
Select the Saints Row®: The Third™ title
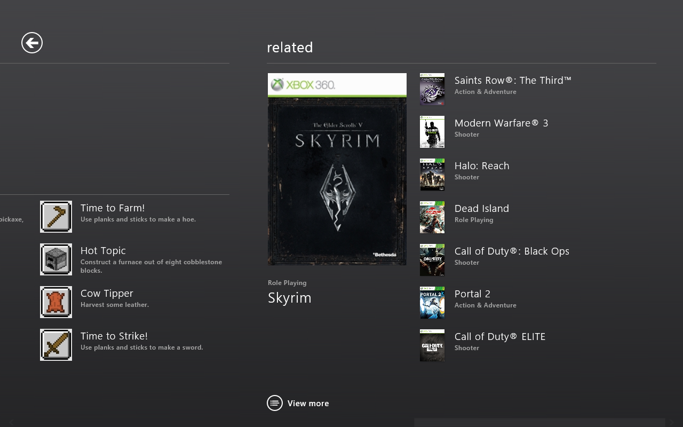pyautogui.click(x=513, y=80)
